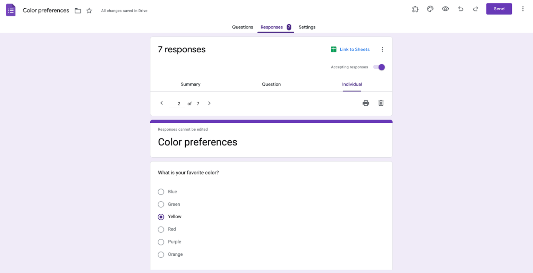
Task: Delete this response with the trash icon
Action: pyautogui.click(x=381, y=103)
